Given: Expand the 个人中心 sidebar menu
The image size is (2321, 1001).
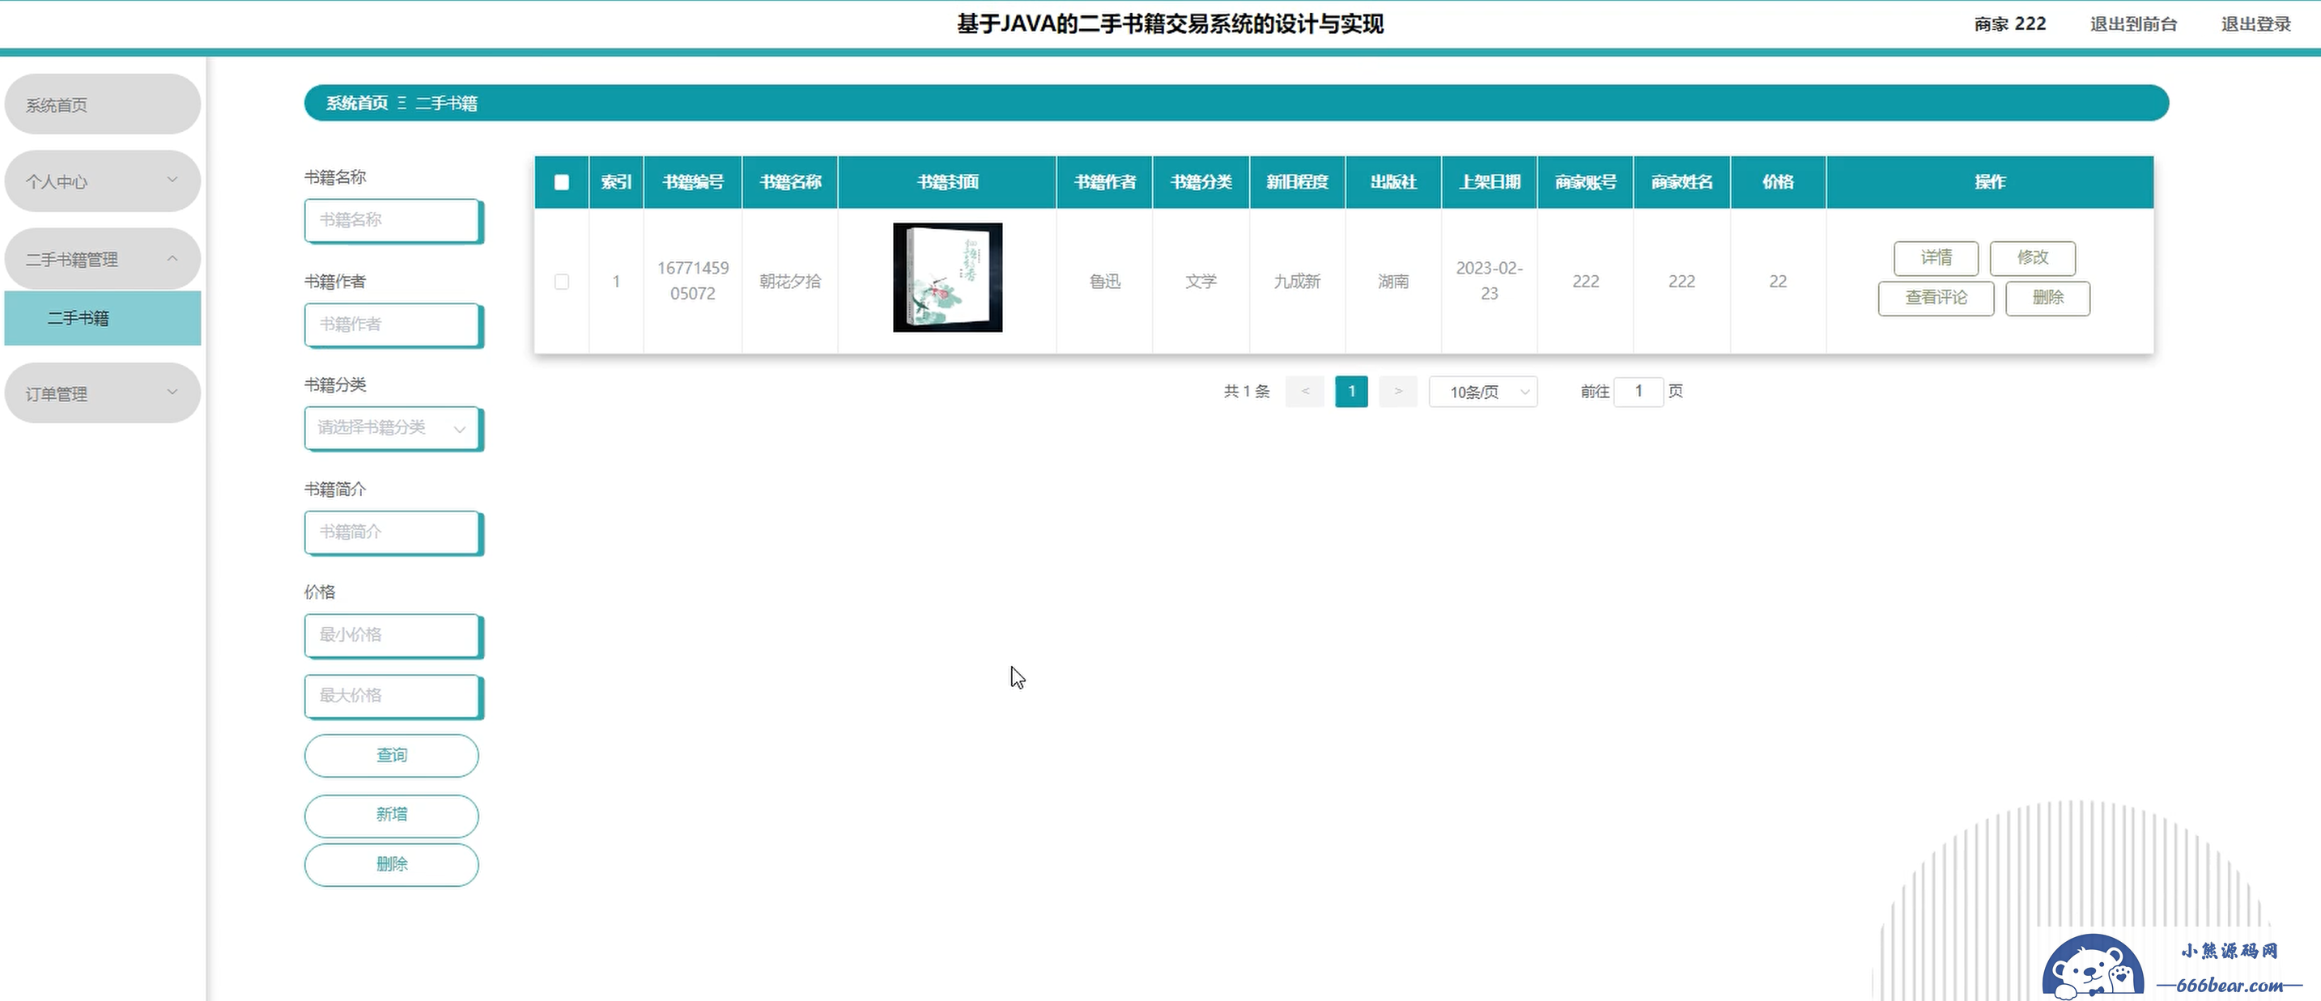Looking at the screenshot, I should [103, 181].
